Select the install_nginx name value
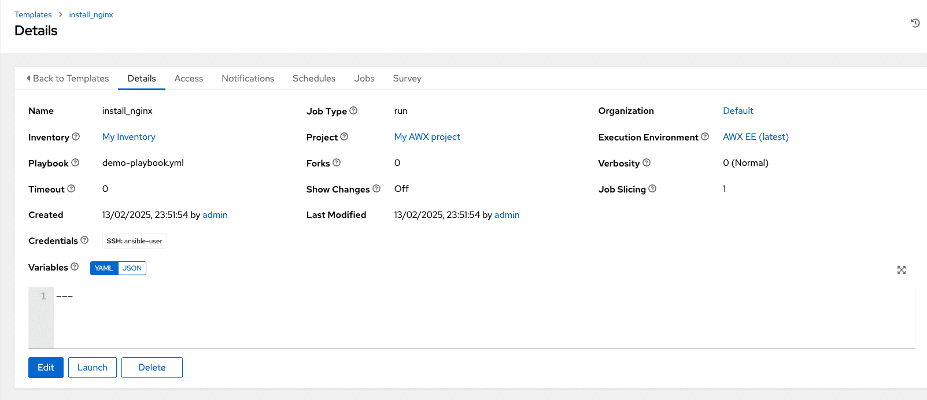 click(x=127, y=110)
